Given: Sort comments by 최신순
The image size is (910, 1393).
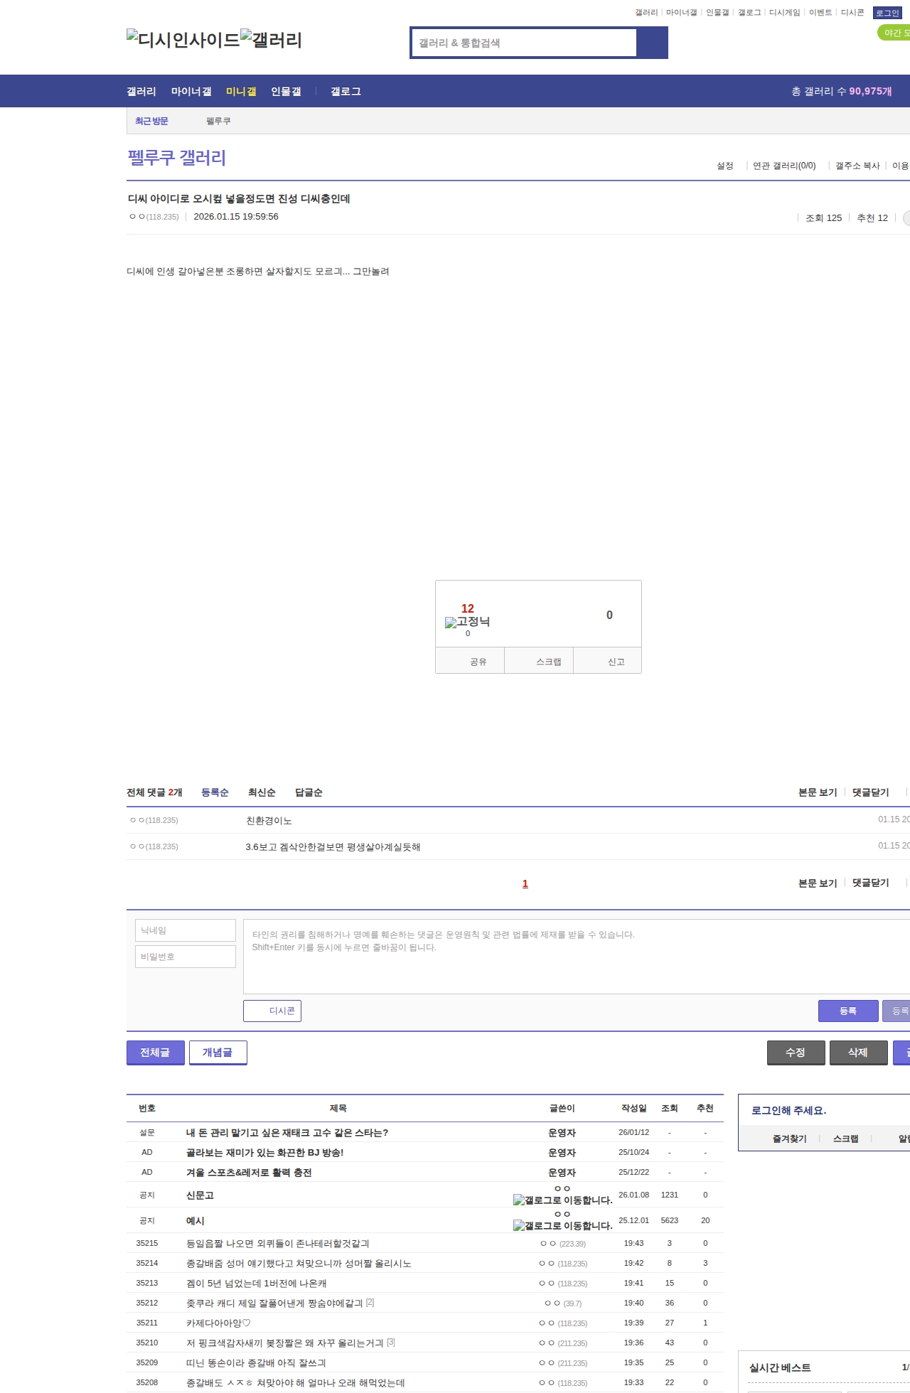Looking at the screenshot, I should (262, 792).
